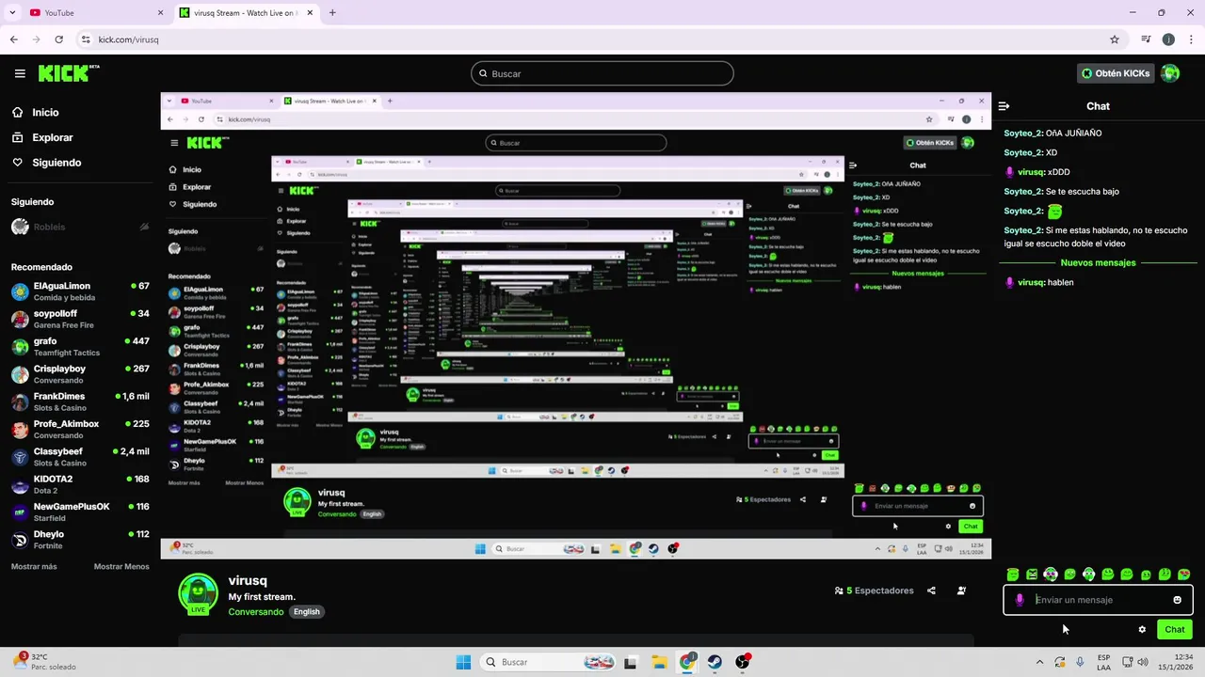Open volume control in system tray
Image resolution: width=1205 pixels, height=677 pixels.
tap(1143, 662)
